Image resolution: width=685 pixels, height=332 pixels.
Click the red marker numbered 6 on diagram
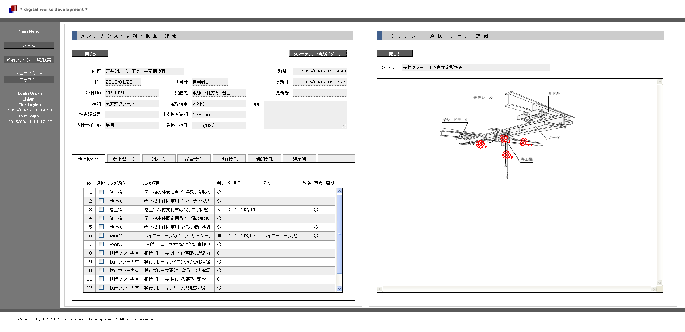[x=506, y=155]
